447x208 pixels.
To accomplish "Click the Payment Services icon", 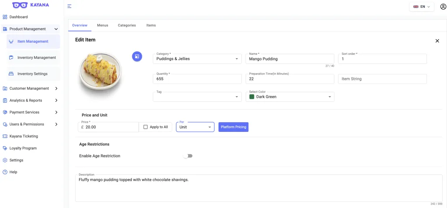I will click(5, 112).
